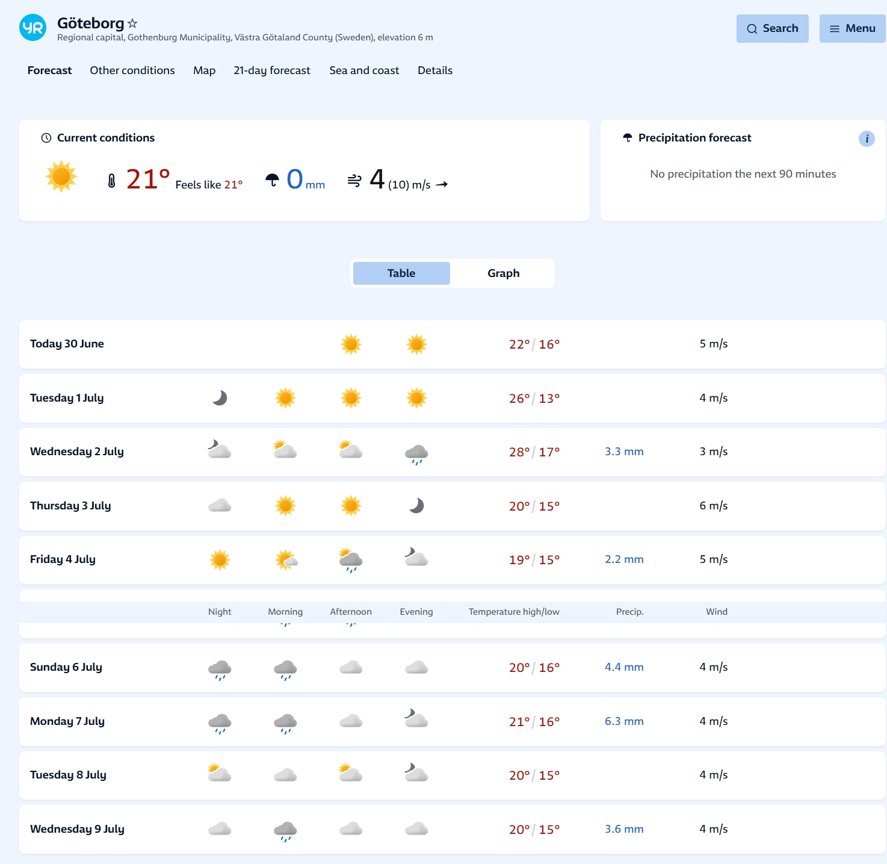
Task: Click 6 m/s wind on Thursday 3 July
Action: (714, 506)
